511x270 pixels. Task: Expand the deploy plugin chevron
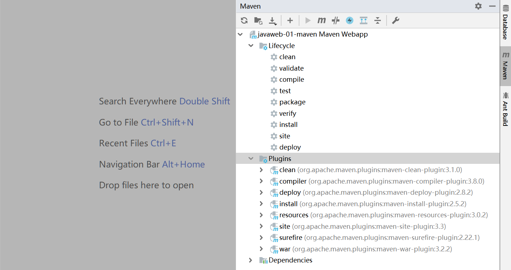click(261, 192)
